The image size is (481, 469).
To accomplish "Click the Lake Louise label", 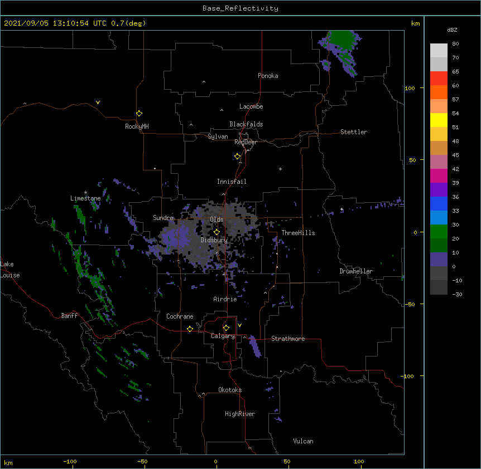I will 10,270.
